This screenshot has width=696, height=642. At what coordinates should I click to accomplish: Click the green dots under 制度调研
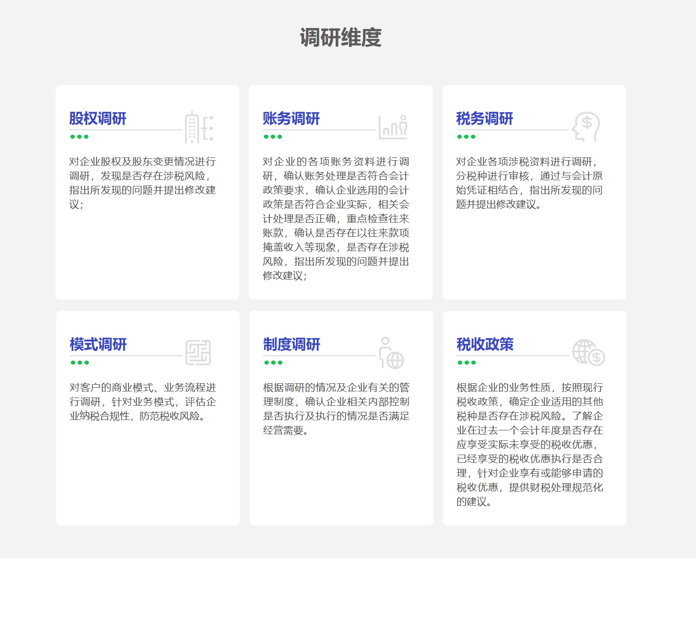pyautogui.click(x=274, y=363)
